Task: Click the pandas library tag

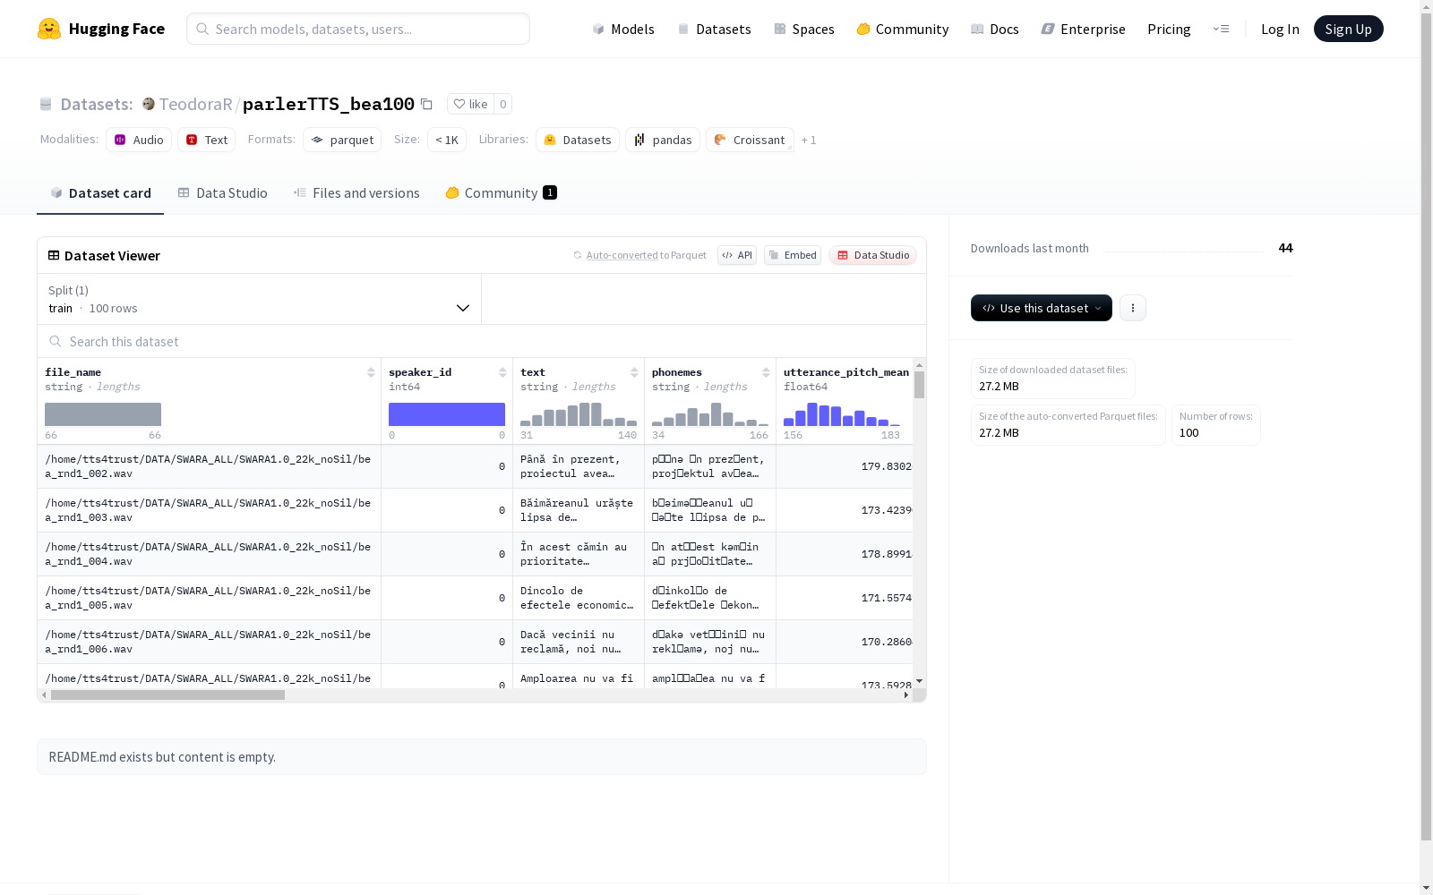Action: pos(663,140)
